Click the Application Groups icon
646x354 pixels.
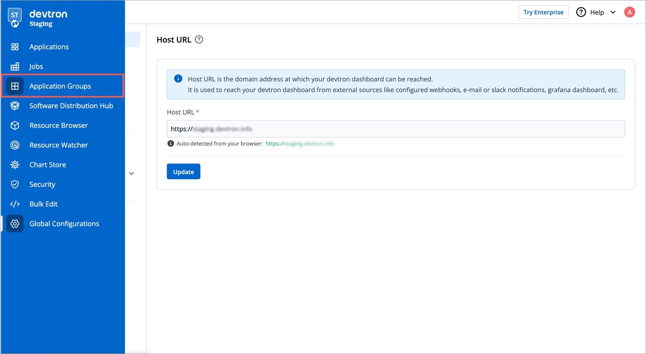(15, 86)
